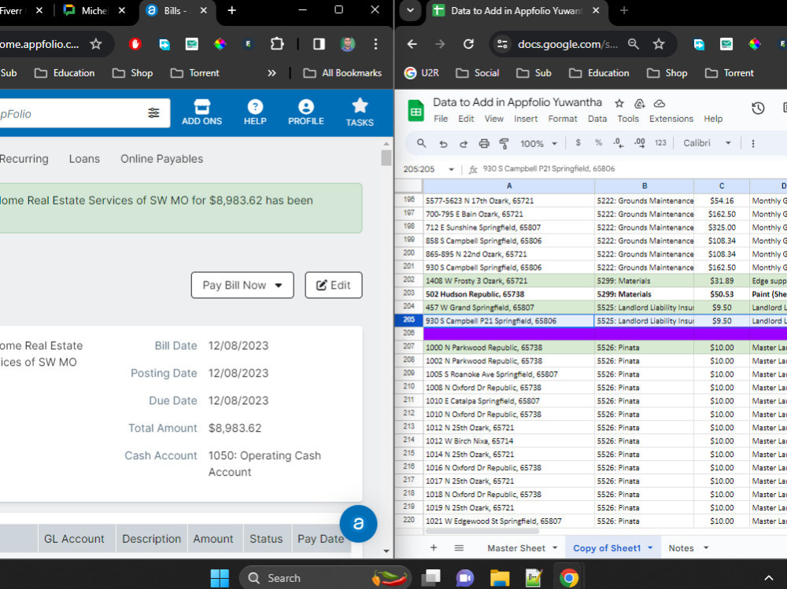The image size is (787, 589).
Task: Open the AppFolio Tasks star icon
Action: click(360, 112)
